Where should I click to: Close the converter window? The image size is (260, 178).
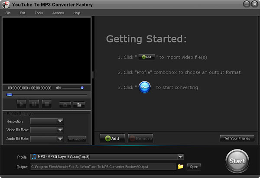[x=254, y=4]
